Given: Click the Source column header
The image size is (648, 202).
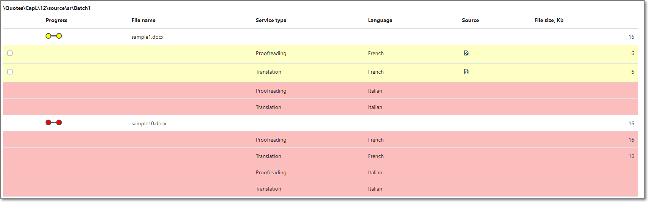Looking at the screenshot, I should tap(470, 21).
